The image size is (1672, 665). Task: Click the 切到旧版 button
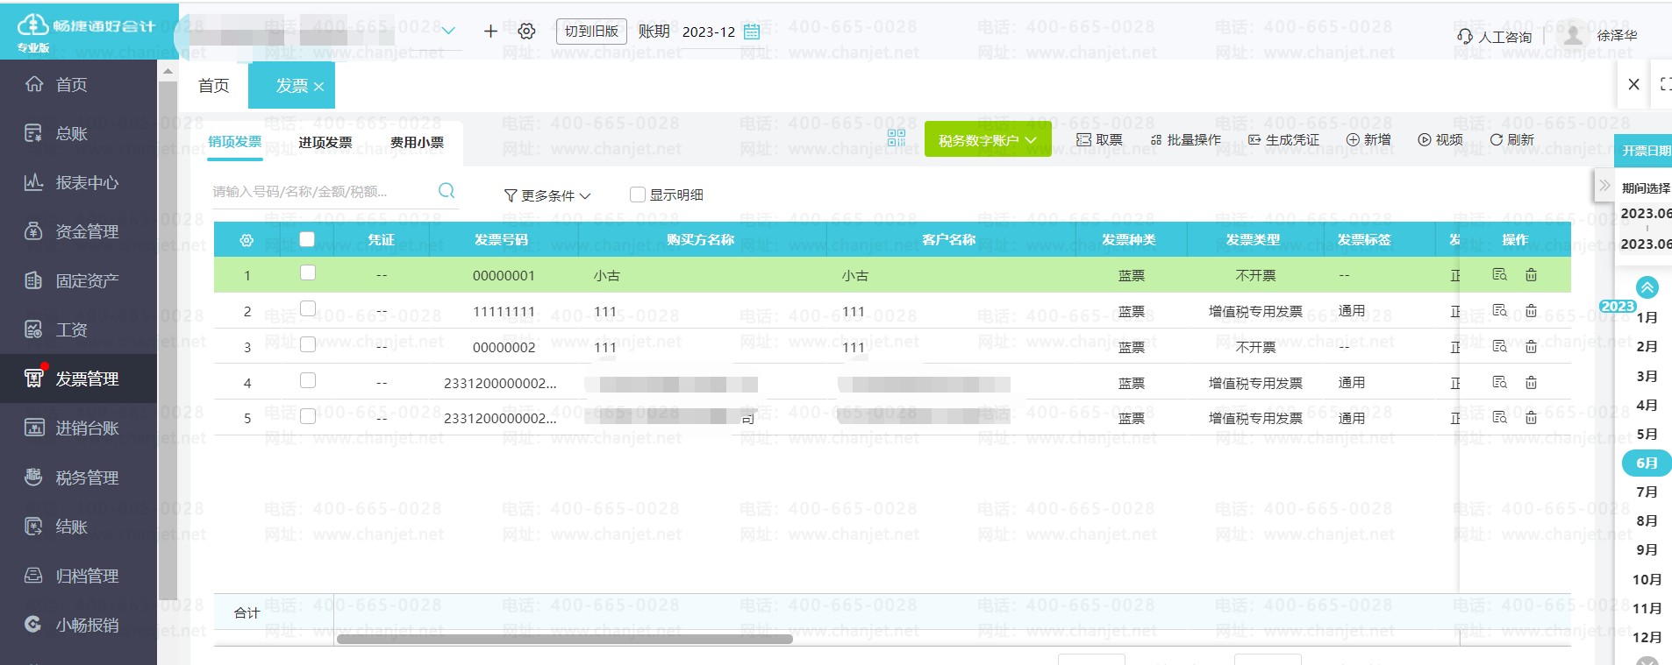click(591, 32)
